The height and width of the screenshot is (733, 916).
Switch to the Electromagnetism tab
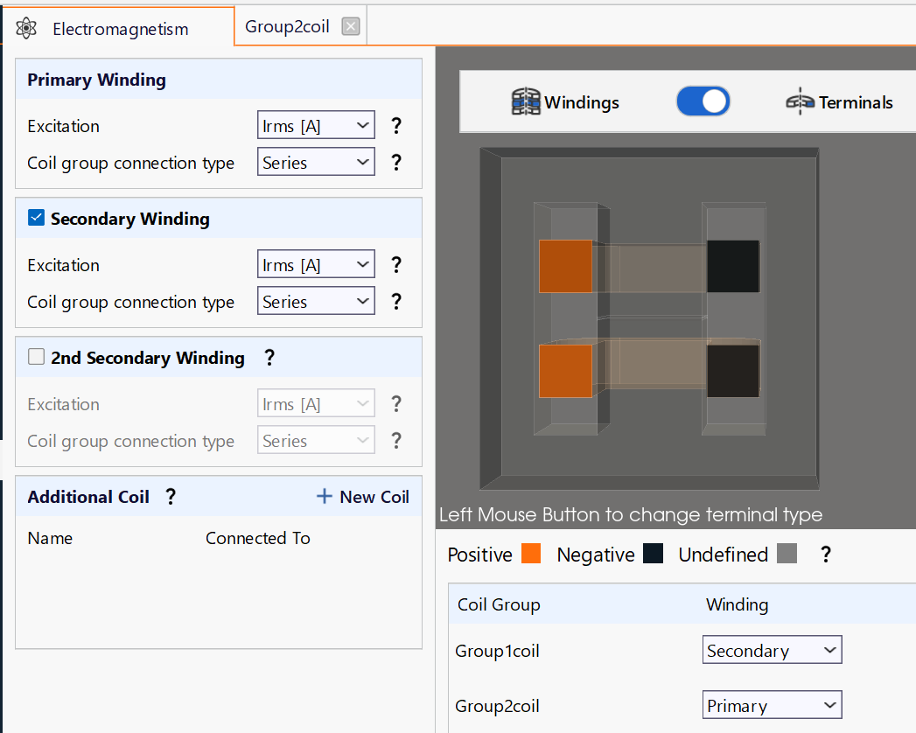click(x=118, y=27)
